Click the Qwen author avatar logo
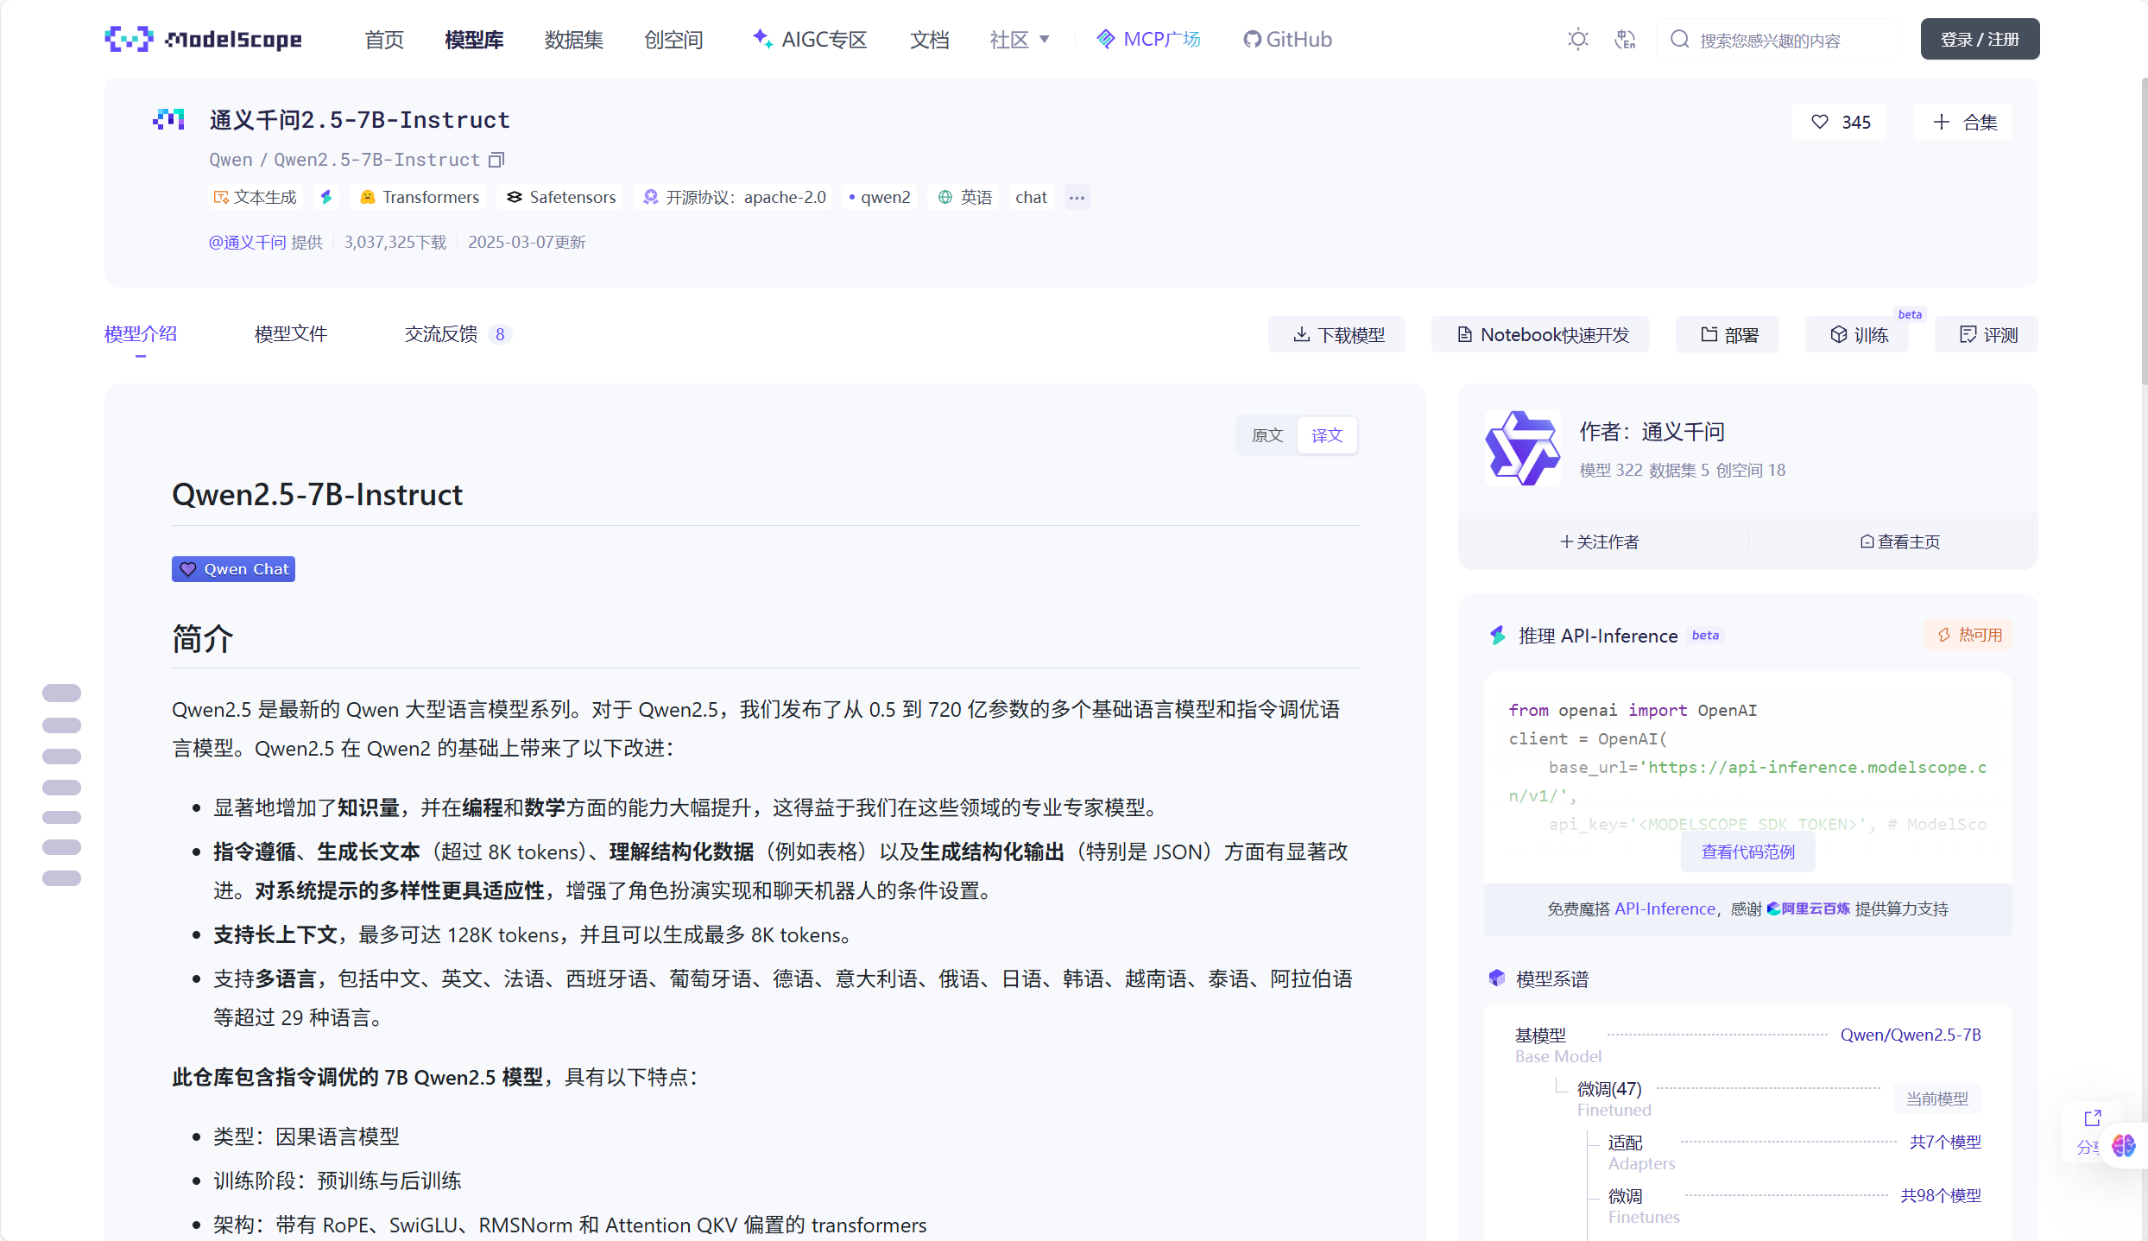The width and height of the screenshot is (2148, 1241). [x=1522, y=448]
